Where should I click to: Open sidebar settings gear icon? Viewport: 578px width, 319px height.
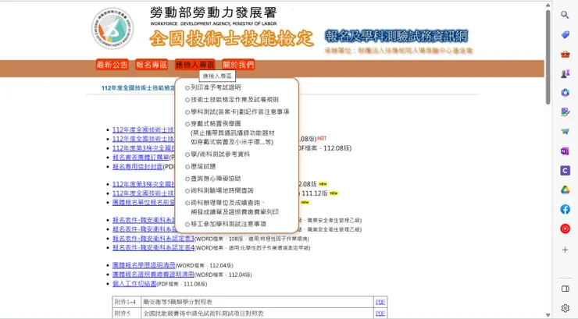click(x=565, y=308)
